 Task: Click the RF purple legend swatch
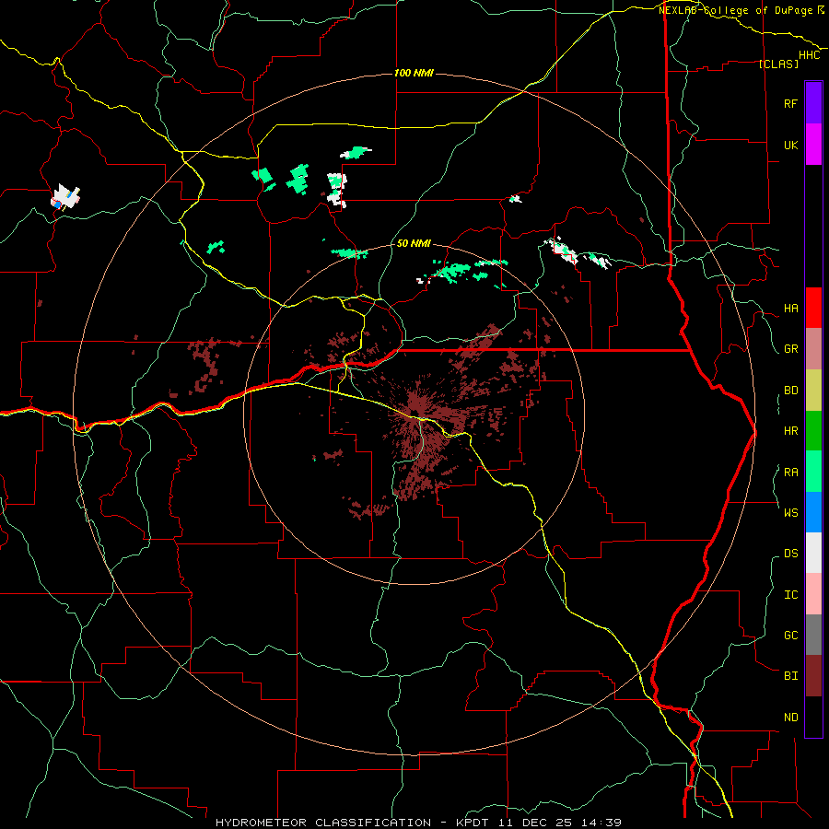tap(813, 102)
